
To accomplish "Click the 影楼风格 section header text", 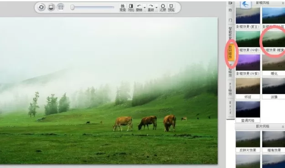I will click(x=263, y=3).
